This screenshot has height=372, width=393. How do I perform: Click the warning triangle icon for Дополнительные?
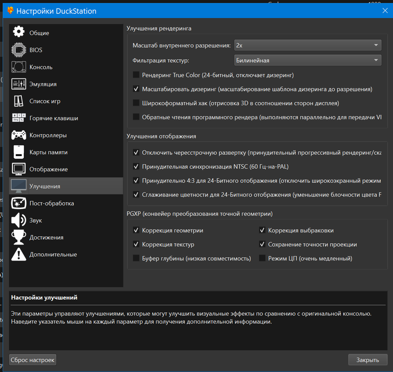pyautogui.click(x=19, y=254)
